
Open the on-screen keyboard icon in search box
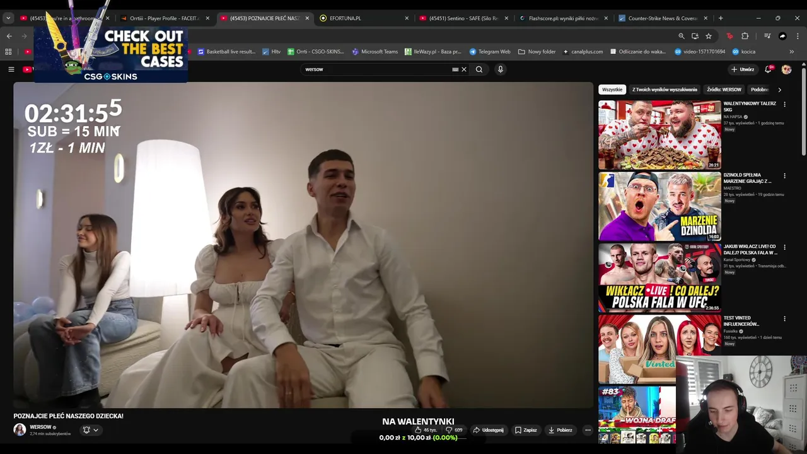click(455, 69)
